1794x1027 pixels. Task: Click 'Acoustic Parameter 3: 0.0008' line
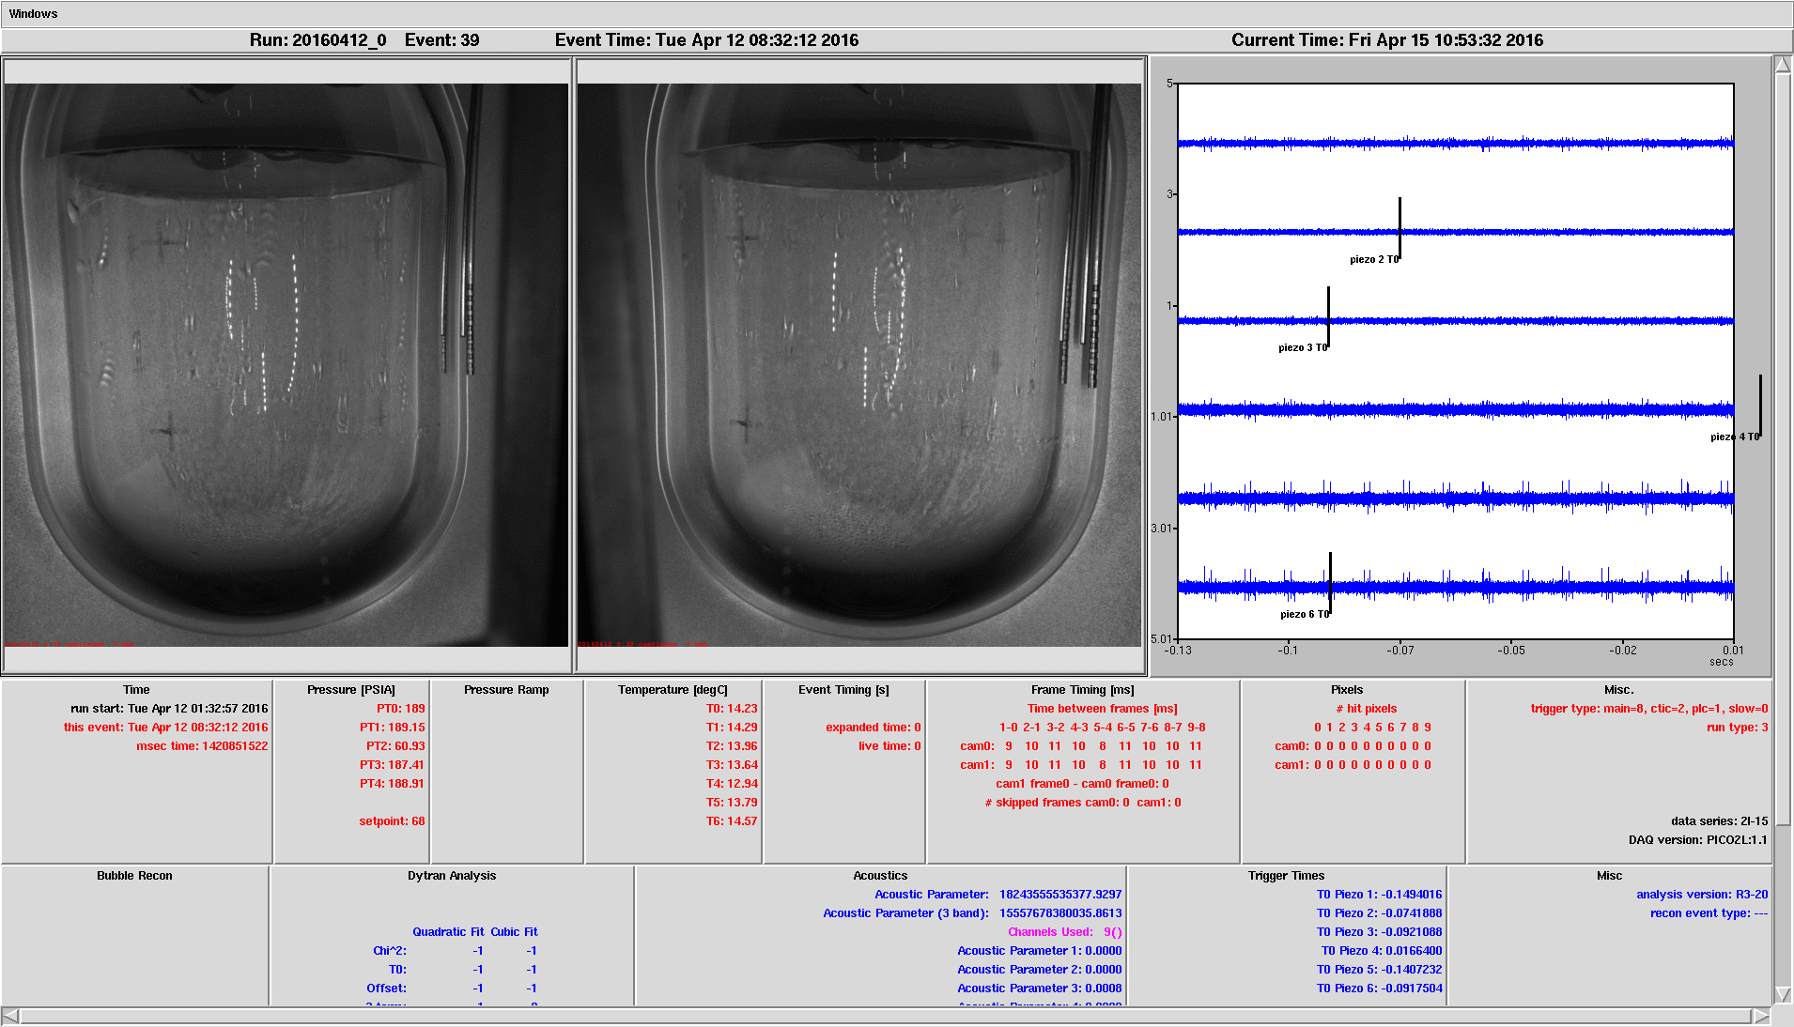1040,989
